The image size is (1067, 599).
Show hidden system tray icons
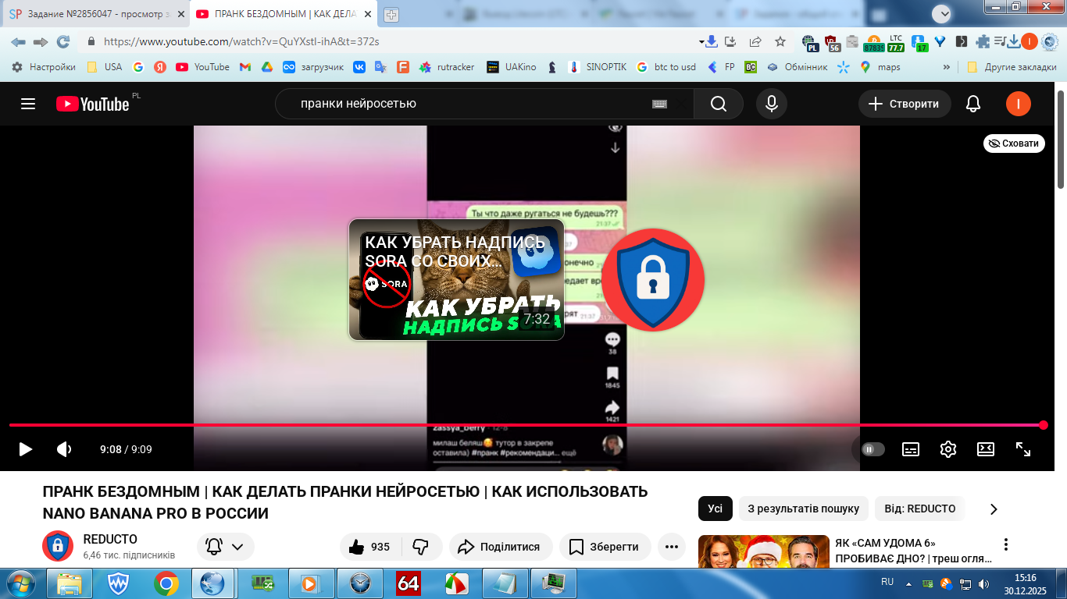908,583
